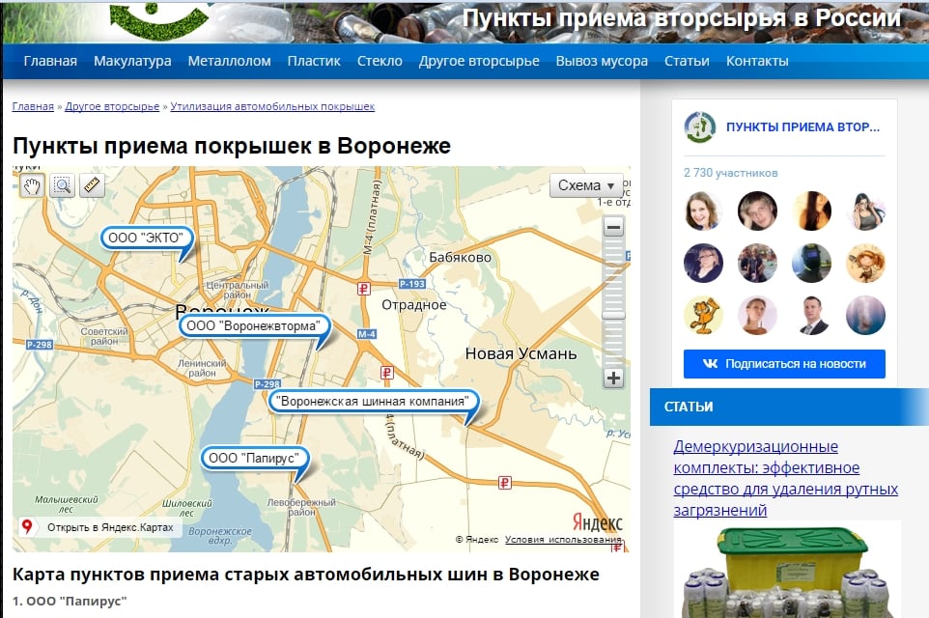Screen dimensions: 929x618
Task: Click first VK member avatar, smiling woman
Action: click(703, 211)
